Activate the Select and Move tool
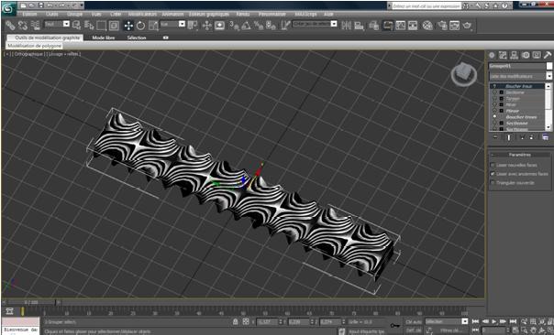The image size is (554, 335). pyautogui.click(x=128, y=26)
